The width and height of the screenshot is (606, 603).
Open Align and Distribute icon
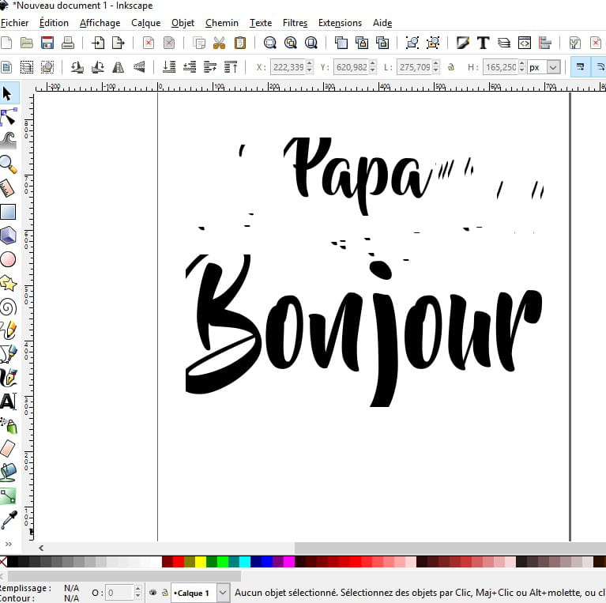tap(545, 43)
